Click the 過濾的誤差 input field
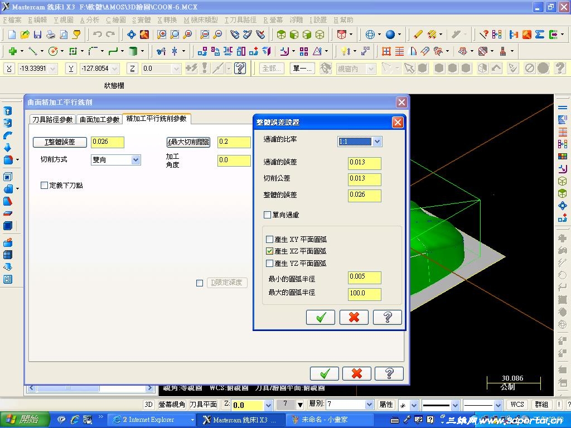This screenshot has width=571, height=428. pyautogui.click(x=365, y=163)
